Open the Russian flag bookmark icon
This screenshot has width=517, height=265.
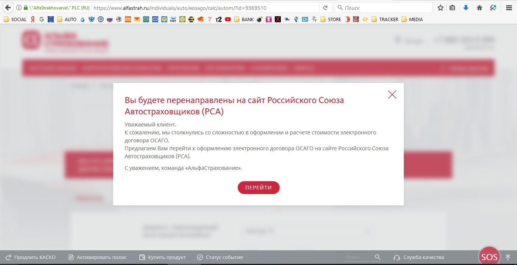110,19
